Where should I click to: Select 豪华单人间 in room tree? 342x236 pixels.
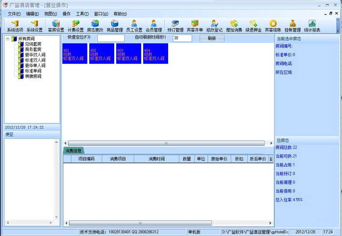35,65
